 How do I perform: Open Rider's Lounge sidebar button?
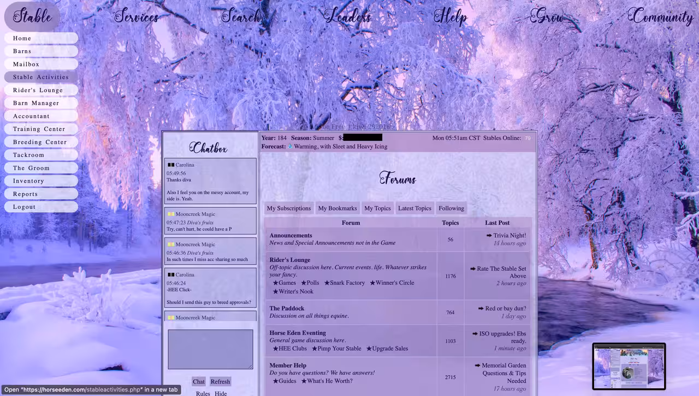(x=42, y=90)
